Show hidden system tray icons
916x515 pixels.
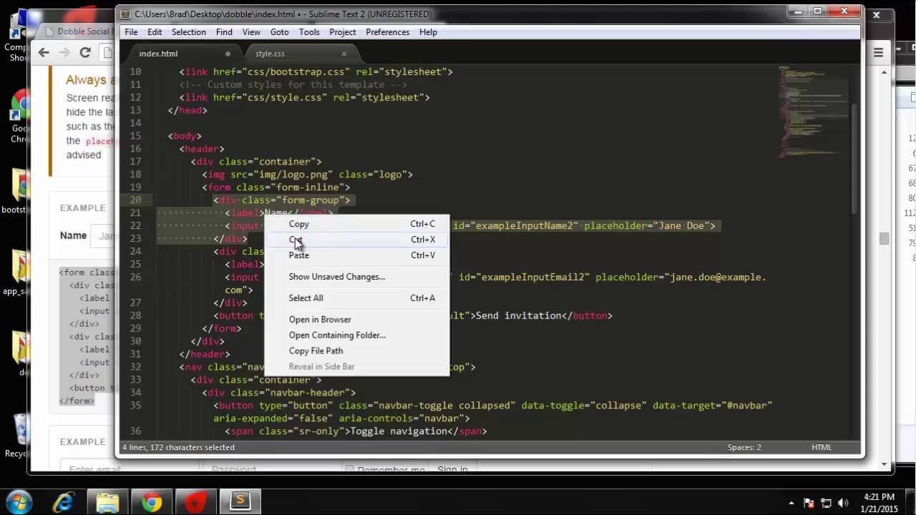[x=791, y=503]
